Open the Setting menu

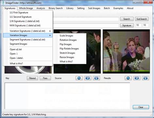[81, 8]
